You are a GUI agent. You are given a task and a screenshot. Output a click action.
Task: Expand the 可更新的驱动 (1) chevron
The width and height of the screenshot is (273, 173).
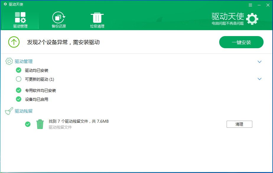pyautogui.click(x=259, y=79)
